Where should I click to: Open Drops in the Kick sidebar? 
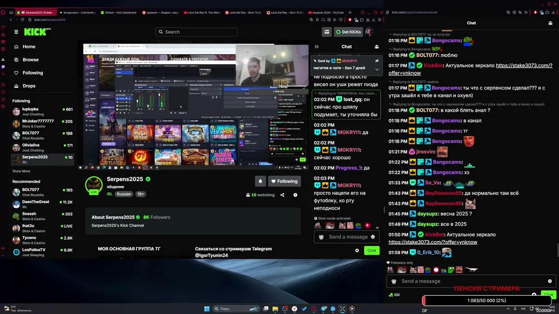point(29,86)
